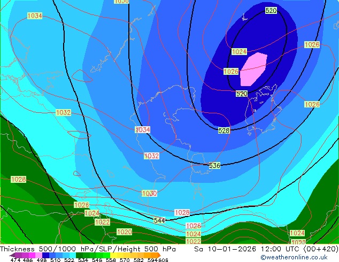Click the (00+420) forecast hour text
Image resolution: width=339 pixels, height=262 pixels.
click(x=321, y=249)
